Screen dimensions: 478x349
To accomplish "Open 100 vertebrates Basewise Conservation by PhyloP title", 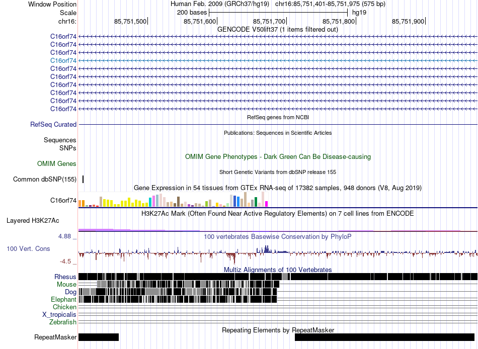I will tap(278, 236).
